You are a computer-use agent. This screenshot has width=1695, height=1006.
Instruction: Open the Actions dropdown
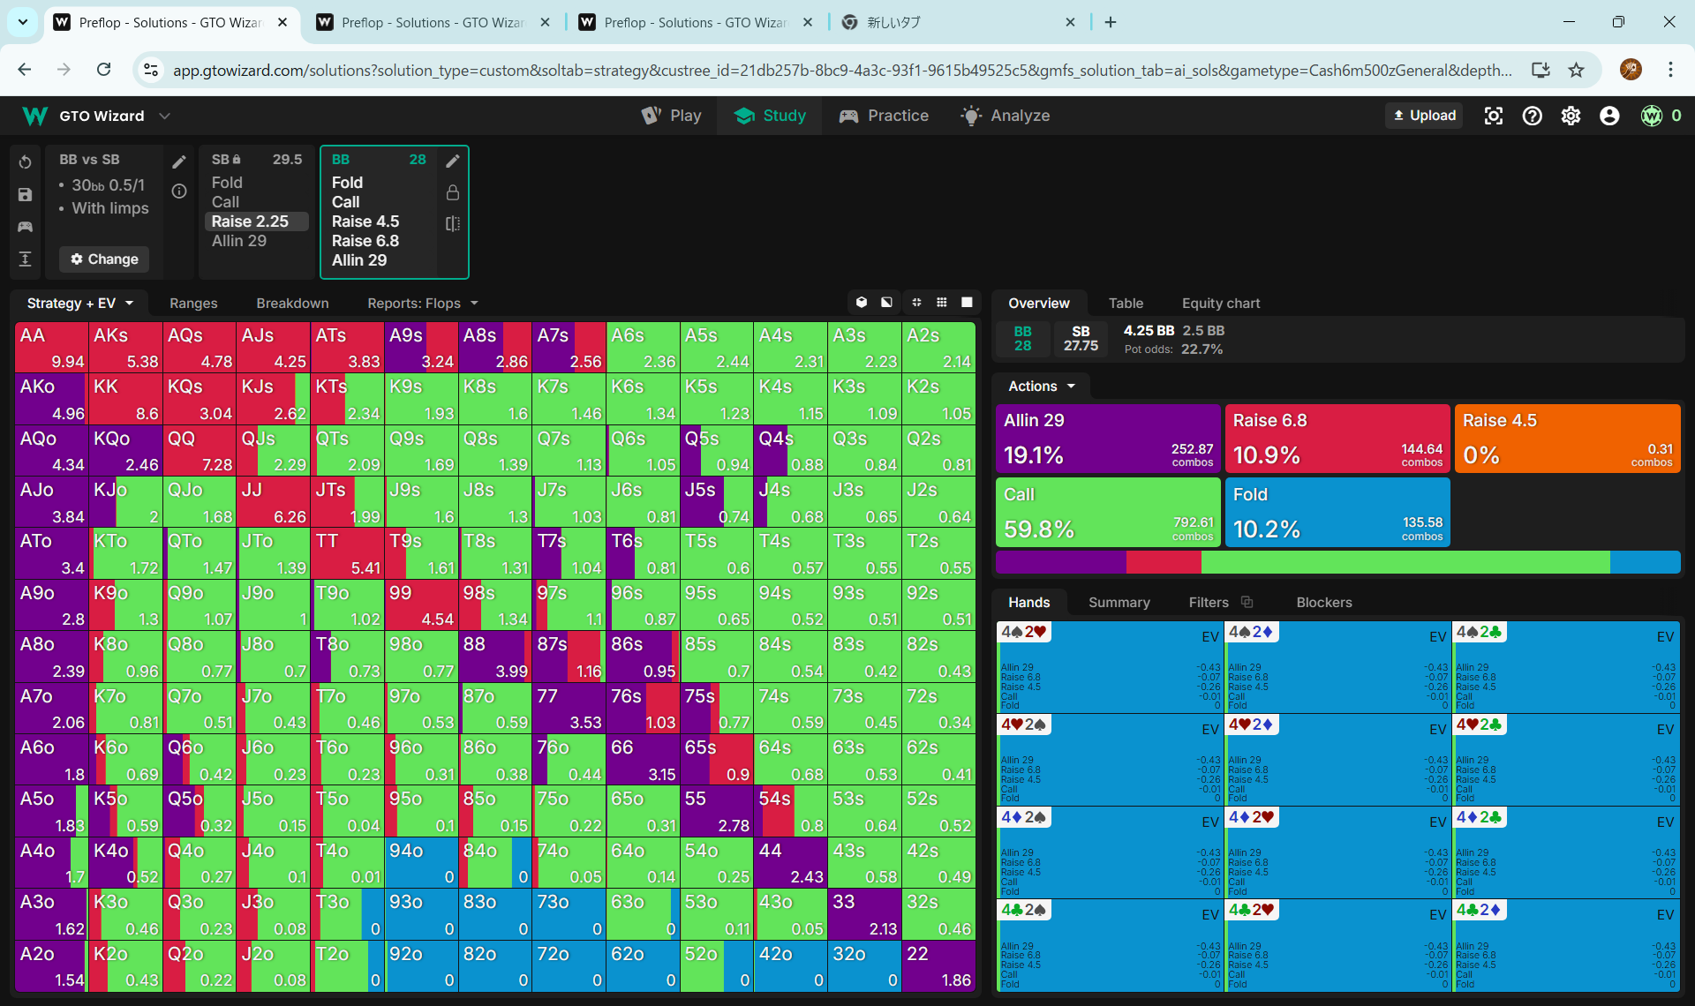[x=1042, y=386]
